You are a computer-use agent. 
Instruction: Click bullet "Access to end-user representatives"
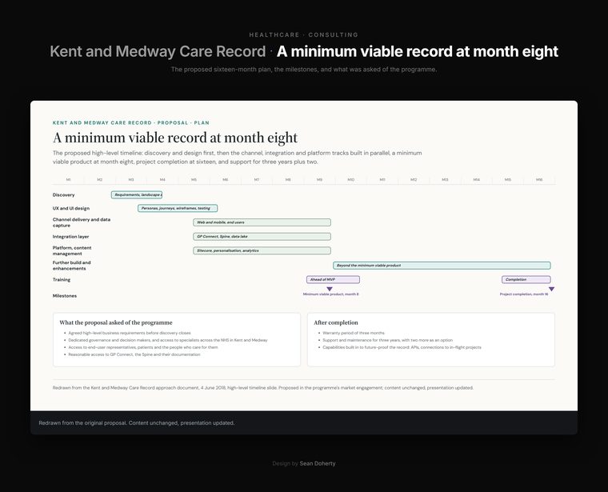(143, 347)
